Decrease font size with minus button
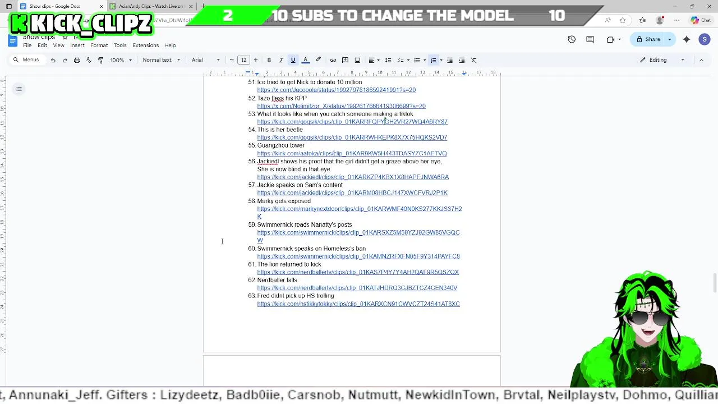718x404 pixels. click(x=232, y=60)
